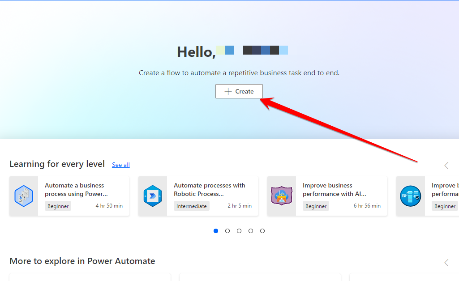Click the More to explore previous chevron
Viewport: 459px width, 281px height.
coord(446,263)
